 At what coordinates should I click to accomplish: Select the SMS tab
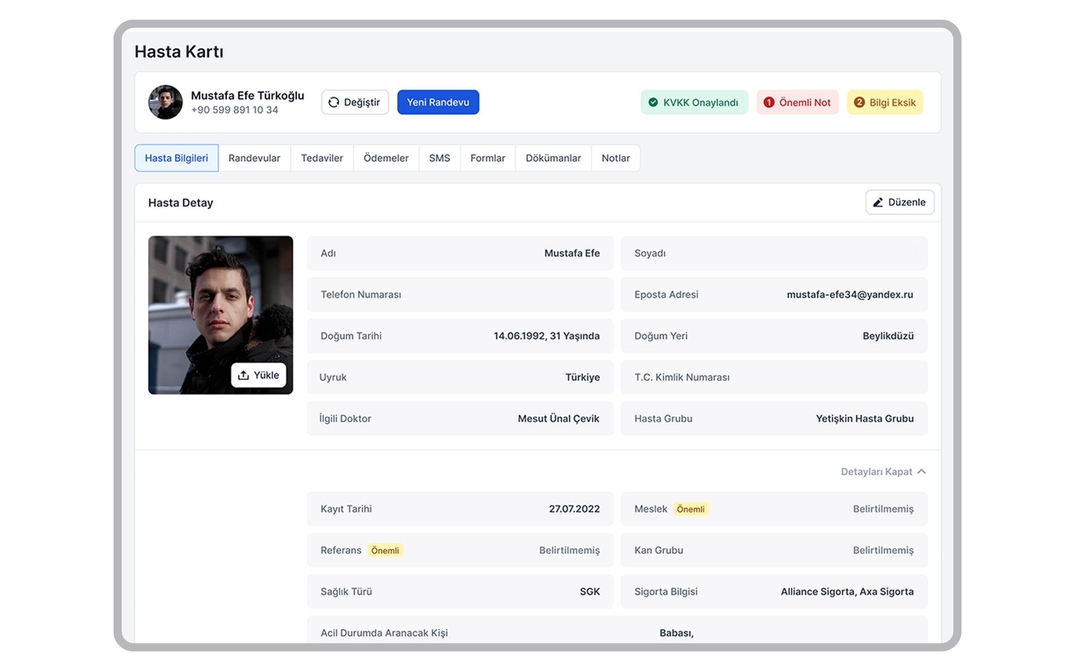pyautogui.click(x=439, y=158)
